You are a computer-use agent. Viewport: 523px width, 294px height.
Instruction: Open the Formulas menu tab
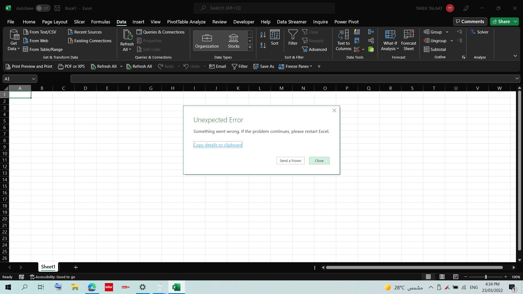click(101, 22)
